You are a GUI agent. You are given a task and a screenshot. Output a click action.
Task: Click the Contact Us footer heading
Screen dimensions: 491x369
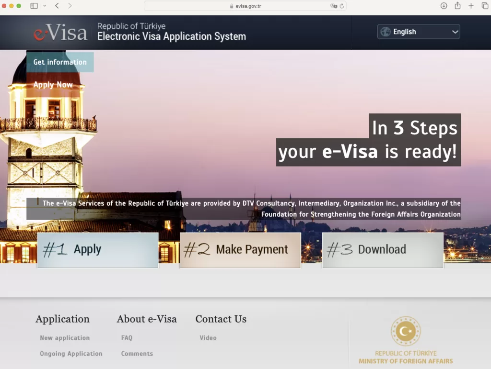point(221,319)
